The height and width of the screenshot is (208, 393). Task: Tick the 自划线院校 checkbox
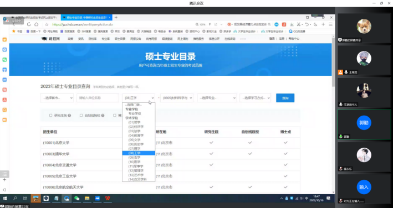[81, 115]
